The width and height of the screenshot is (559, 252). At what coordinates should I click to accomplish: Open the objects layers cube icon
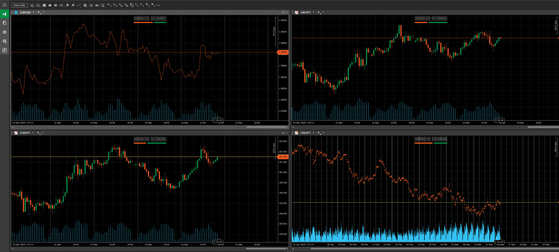(91, 5)
